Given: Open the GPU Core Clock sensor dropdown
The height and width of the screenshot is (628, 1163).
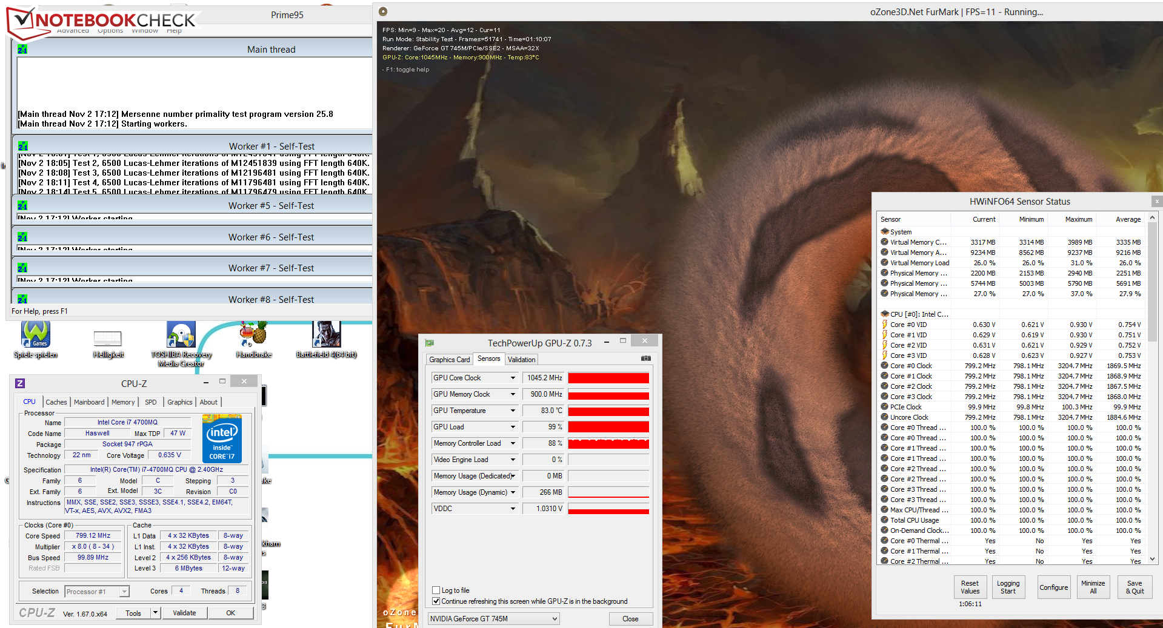Looking at the screenshot, I should [x=513, y=378].
